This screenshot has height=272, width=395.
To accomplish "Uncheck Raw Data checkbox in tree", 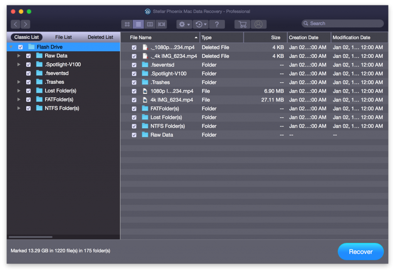I will [x=29, y=56].
